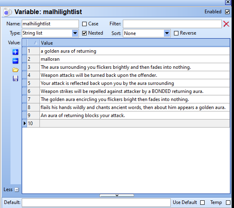
Task: Open the Type String list dropdown
Action: click(75, 33)
